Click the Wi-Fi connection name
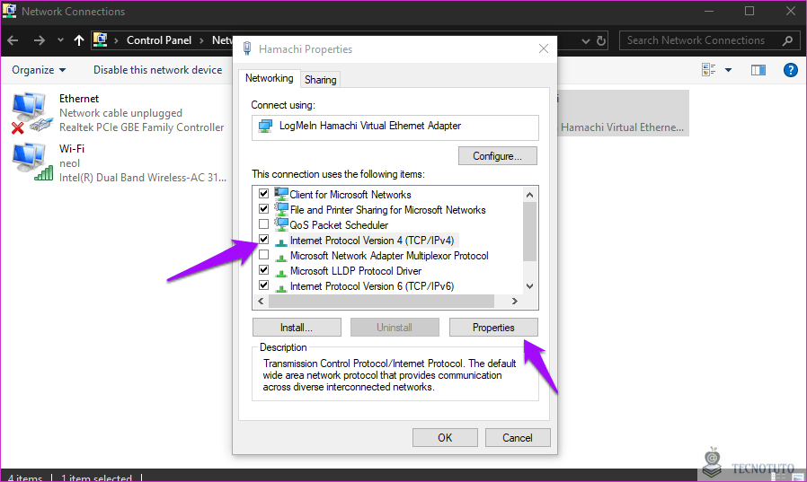Screen dimensions: 807x482 click(x=72, y=149)
